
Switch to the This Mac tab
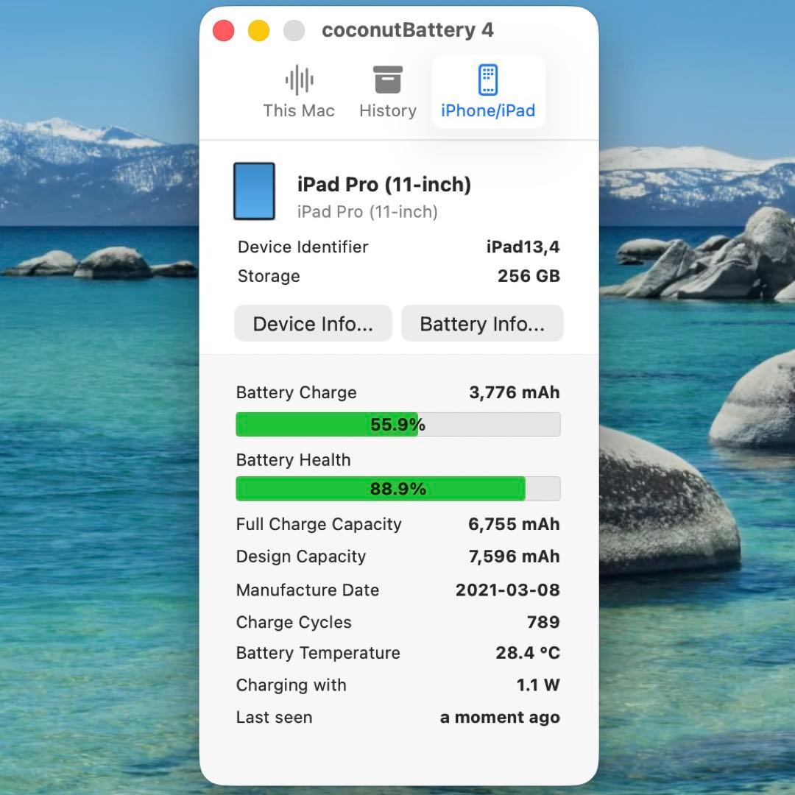pos(298,110)
